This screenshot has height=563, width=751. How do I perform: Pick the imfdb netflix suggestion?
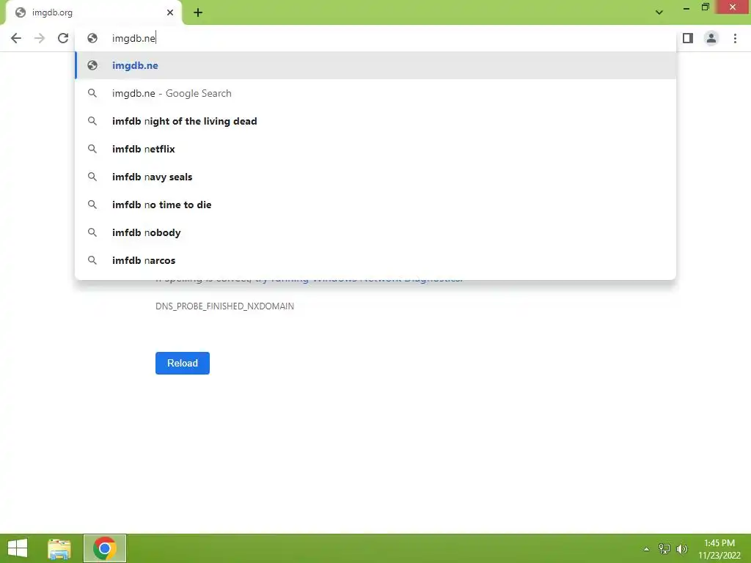click(375, 149)
